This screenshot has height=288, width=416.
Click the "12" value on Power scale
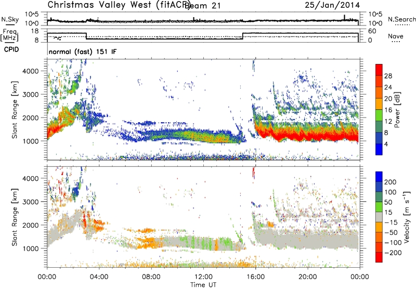tap(388, 122)
